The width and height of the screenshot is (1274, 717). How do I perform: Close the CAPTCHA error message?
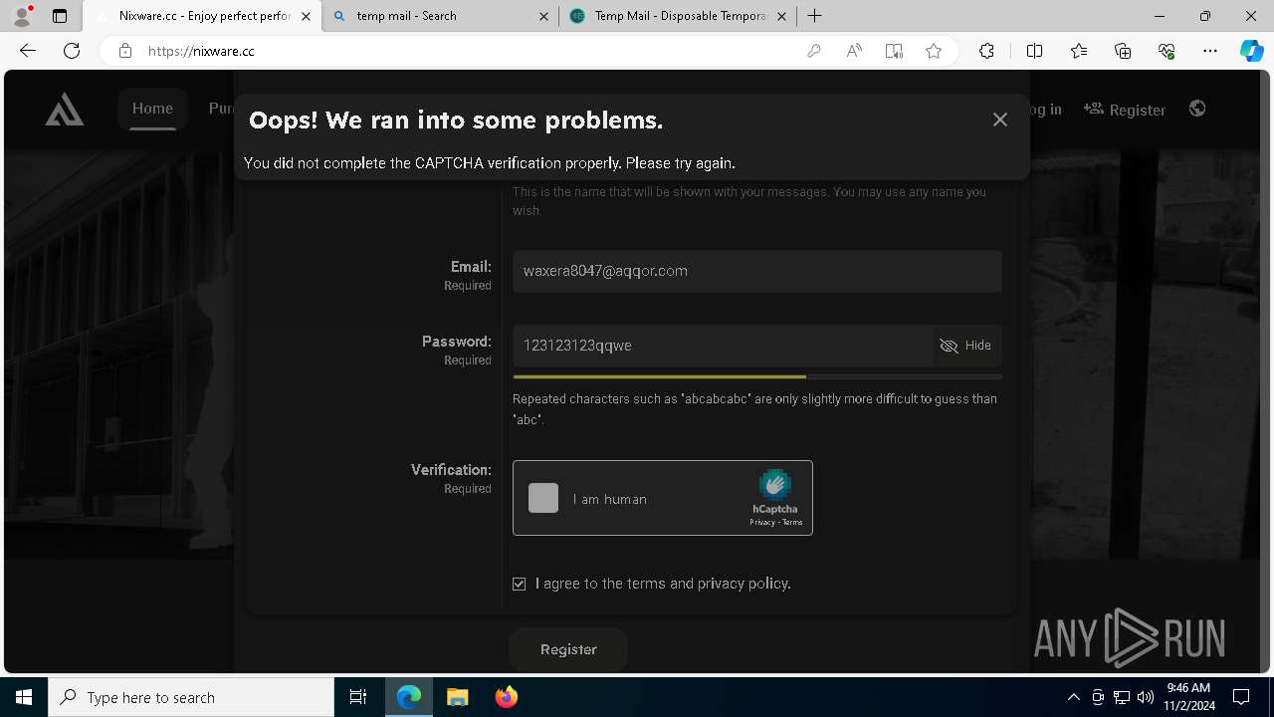point(1000,119)
